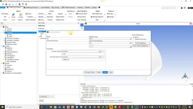Click the Display mesh button
Screen dimensions: 193x109
point(5,14)
